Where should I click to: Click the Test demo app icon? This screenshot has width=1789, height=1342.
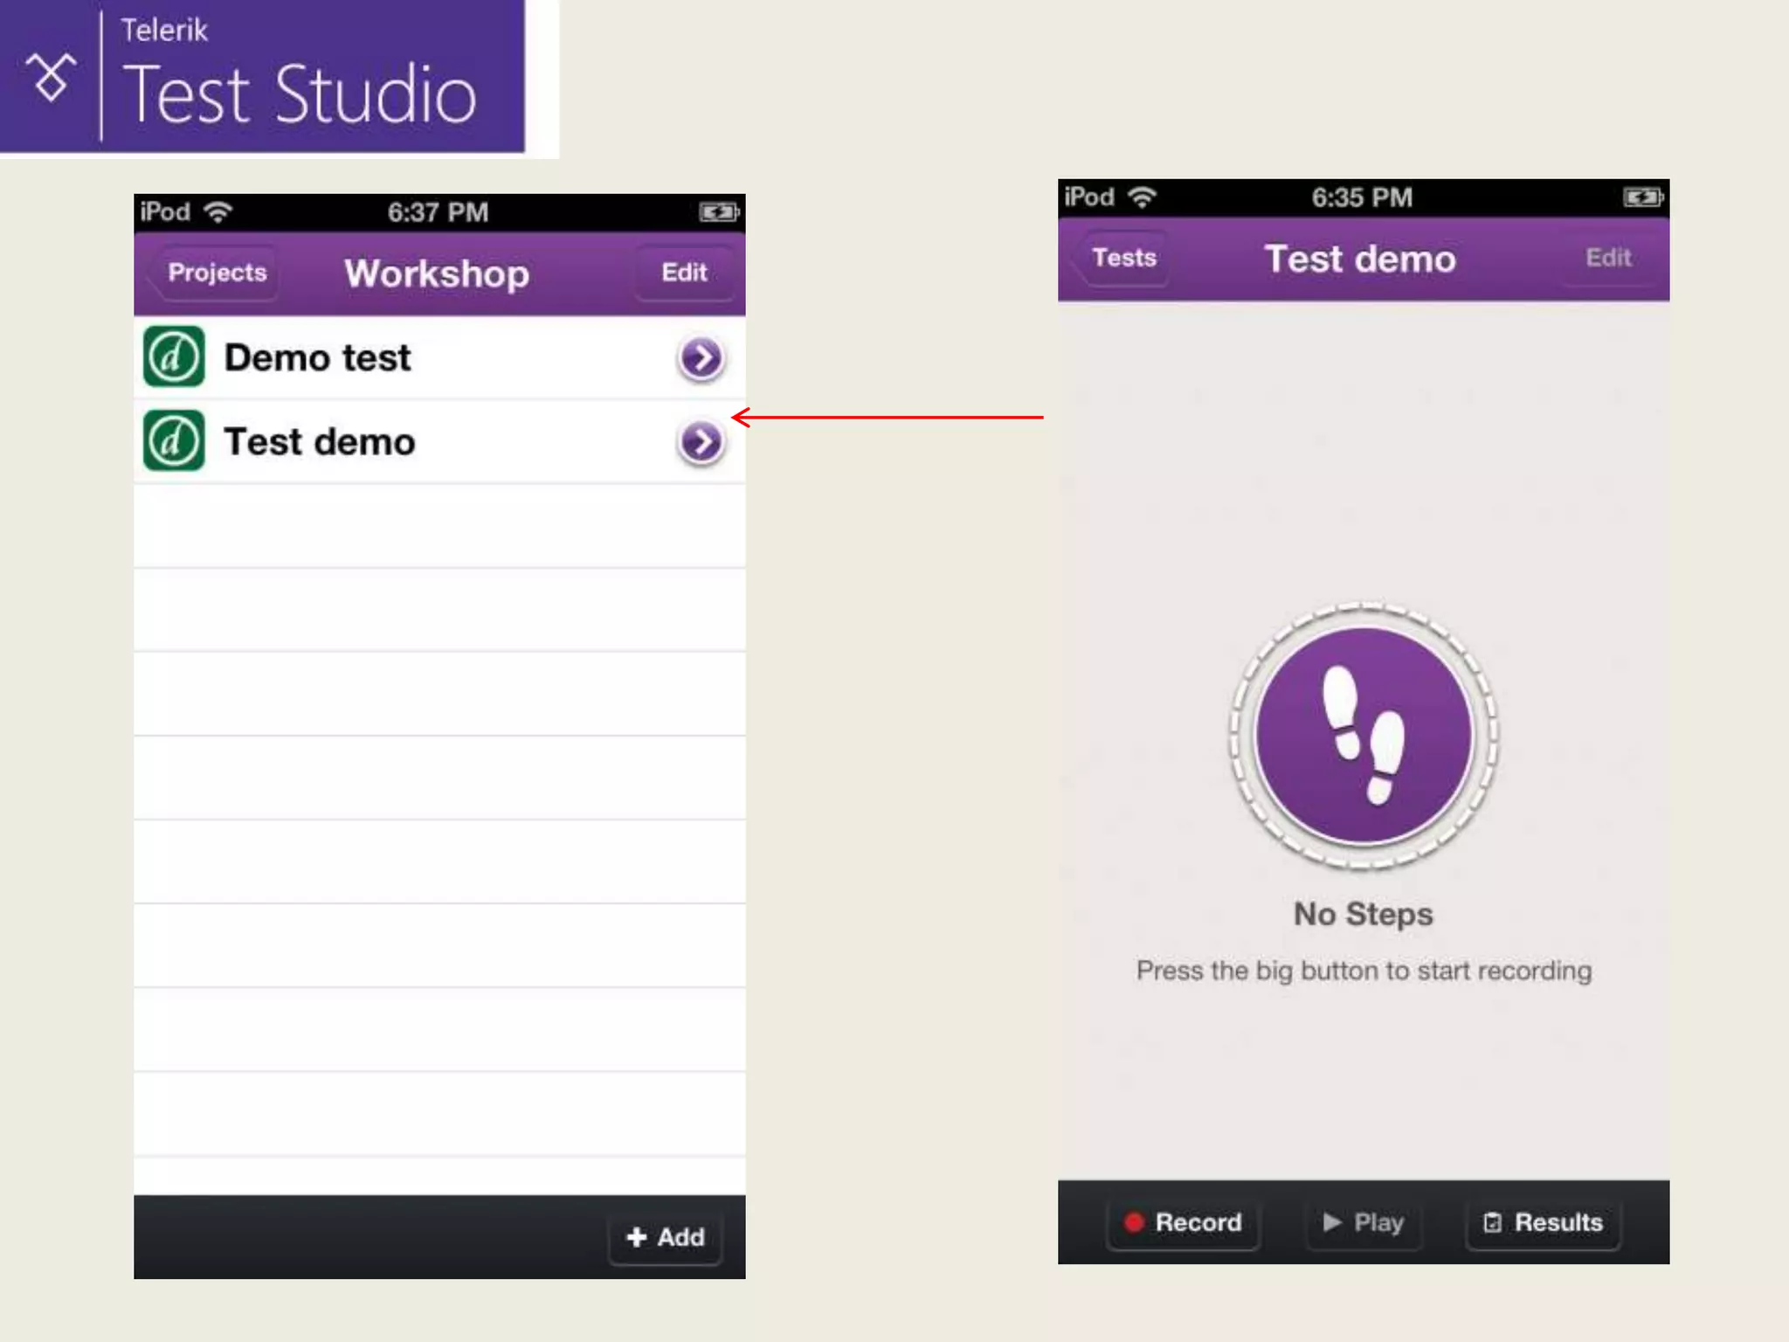point(174,440)
